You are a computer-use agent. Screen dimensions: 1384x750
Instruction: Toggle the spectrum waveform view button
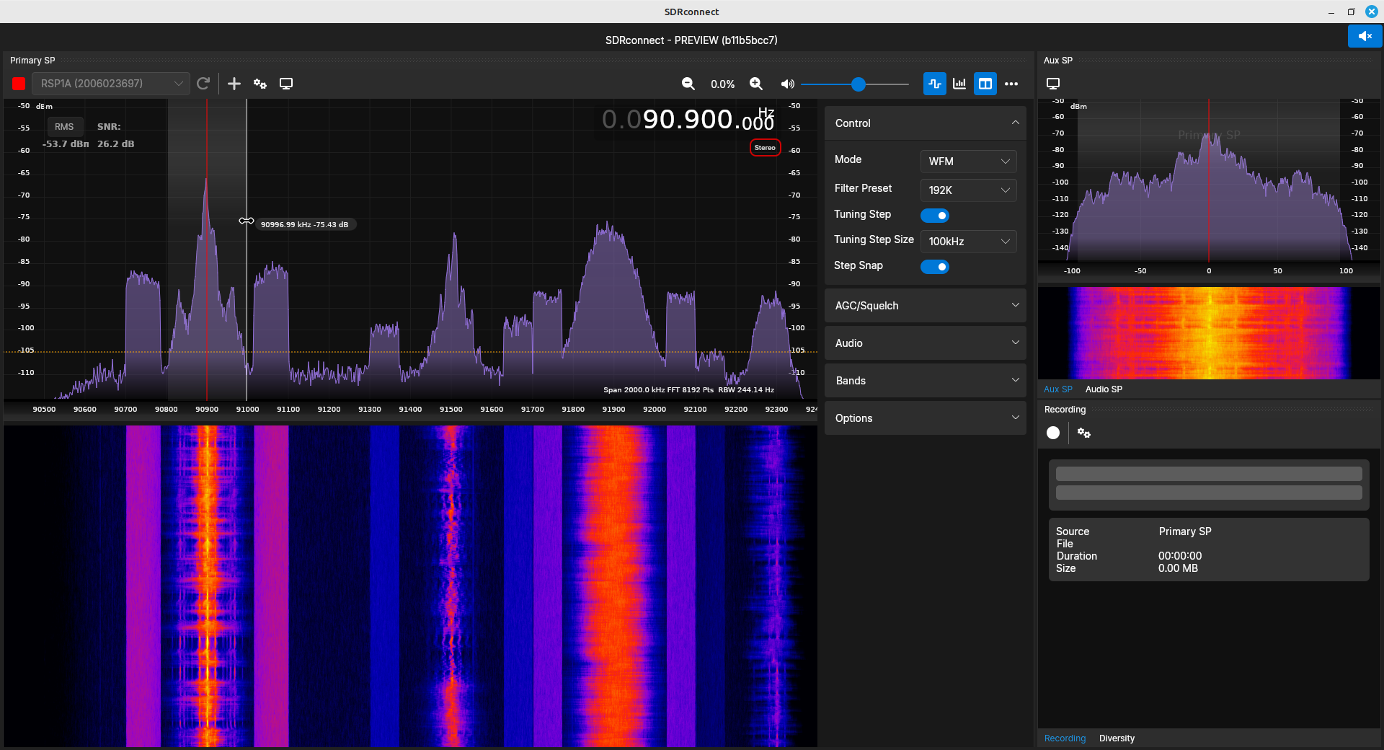click(935, 84)
